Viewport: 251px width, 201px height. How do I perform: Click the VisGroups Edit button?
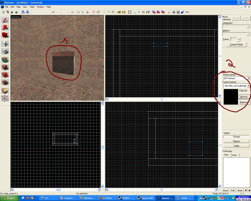(x=232, y=190)
